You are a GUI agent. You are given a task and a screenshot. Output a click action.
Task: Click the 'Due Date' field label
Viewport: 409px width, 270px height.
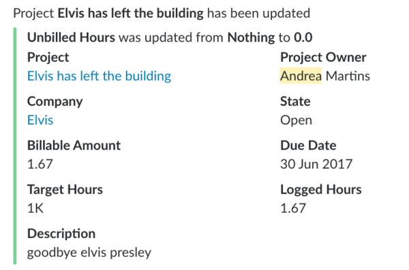(x=308, y=146)
